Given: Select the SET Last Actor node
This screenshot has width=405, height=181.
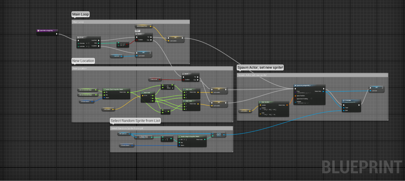Looking at the screenshot, I should click(x=376, y=89).
